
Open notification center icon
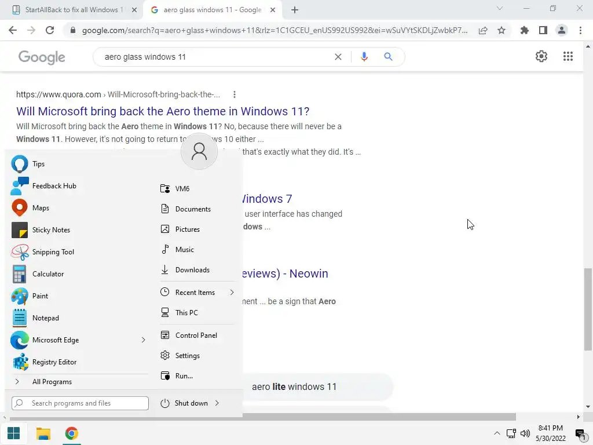point(580,433)
